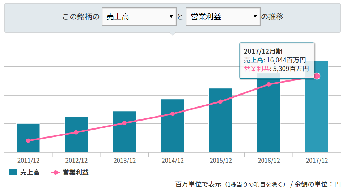This screenshot has height=192, width=347.
Task: Select the 2015/12 operating profit point
Action: 220,102
